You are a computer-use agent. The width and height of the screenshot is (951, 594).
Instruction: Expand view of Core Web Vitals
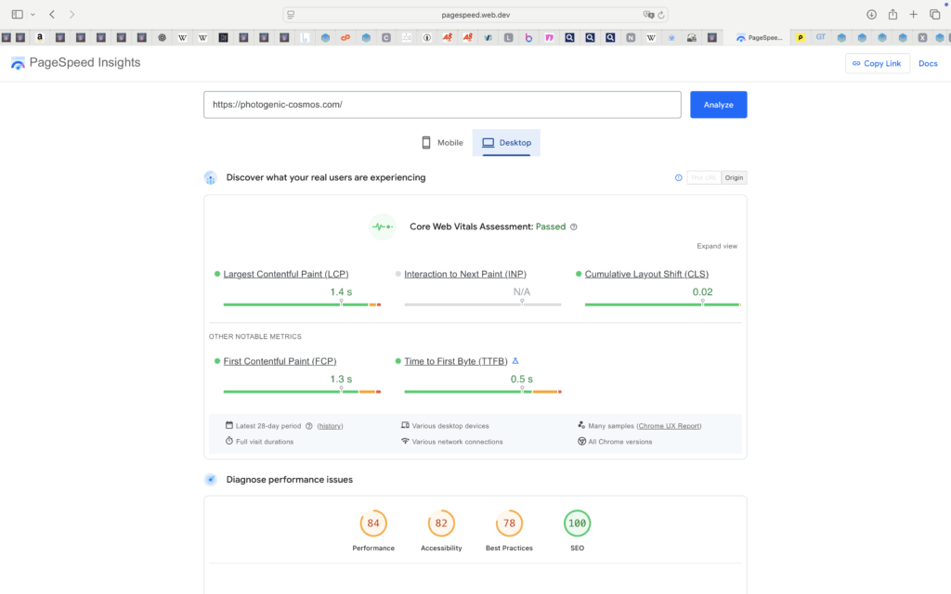click(x=717, y=246)
